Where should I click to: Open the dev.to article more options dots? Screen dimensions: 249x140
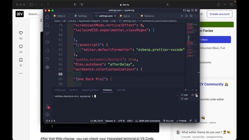click(x=21, y=73)
